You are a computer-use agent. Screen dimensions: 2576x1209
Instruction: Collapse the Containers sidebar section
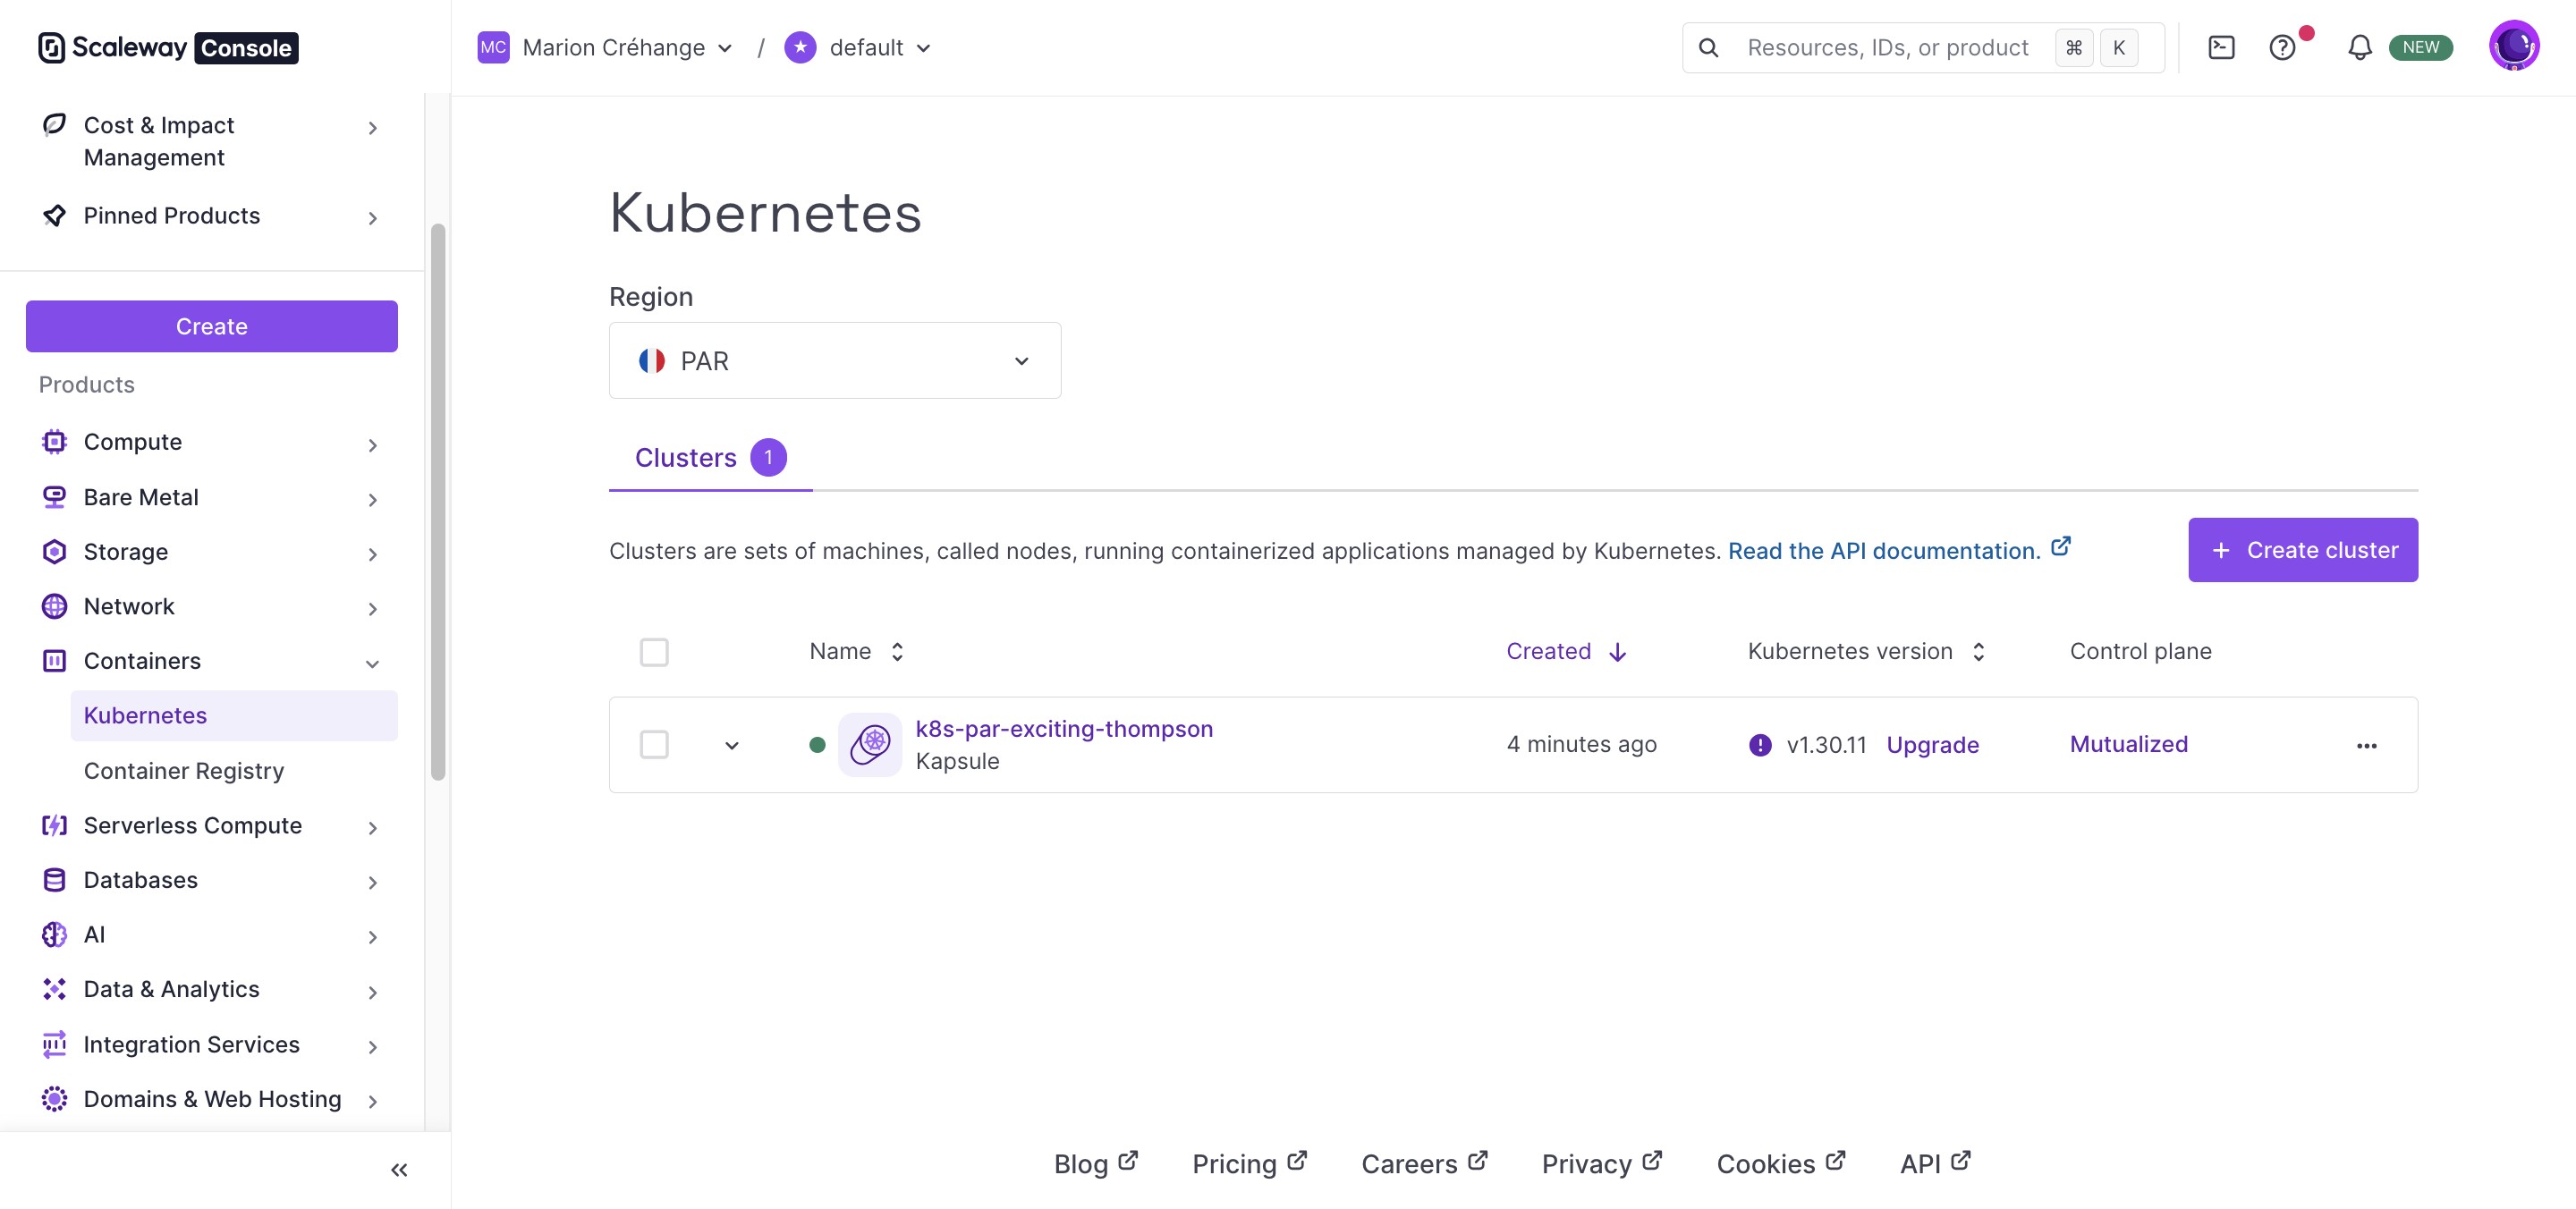click(372, 663)
